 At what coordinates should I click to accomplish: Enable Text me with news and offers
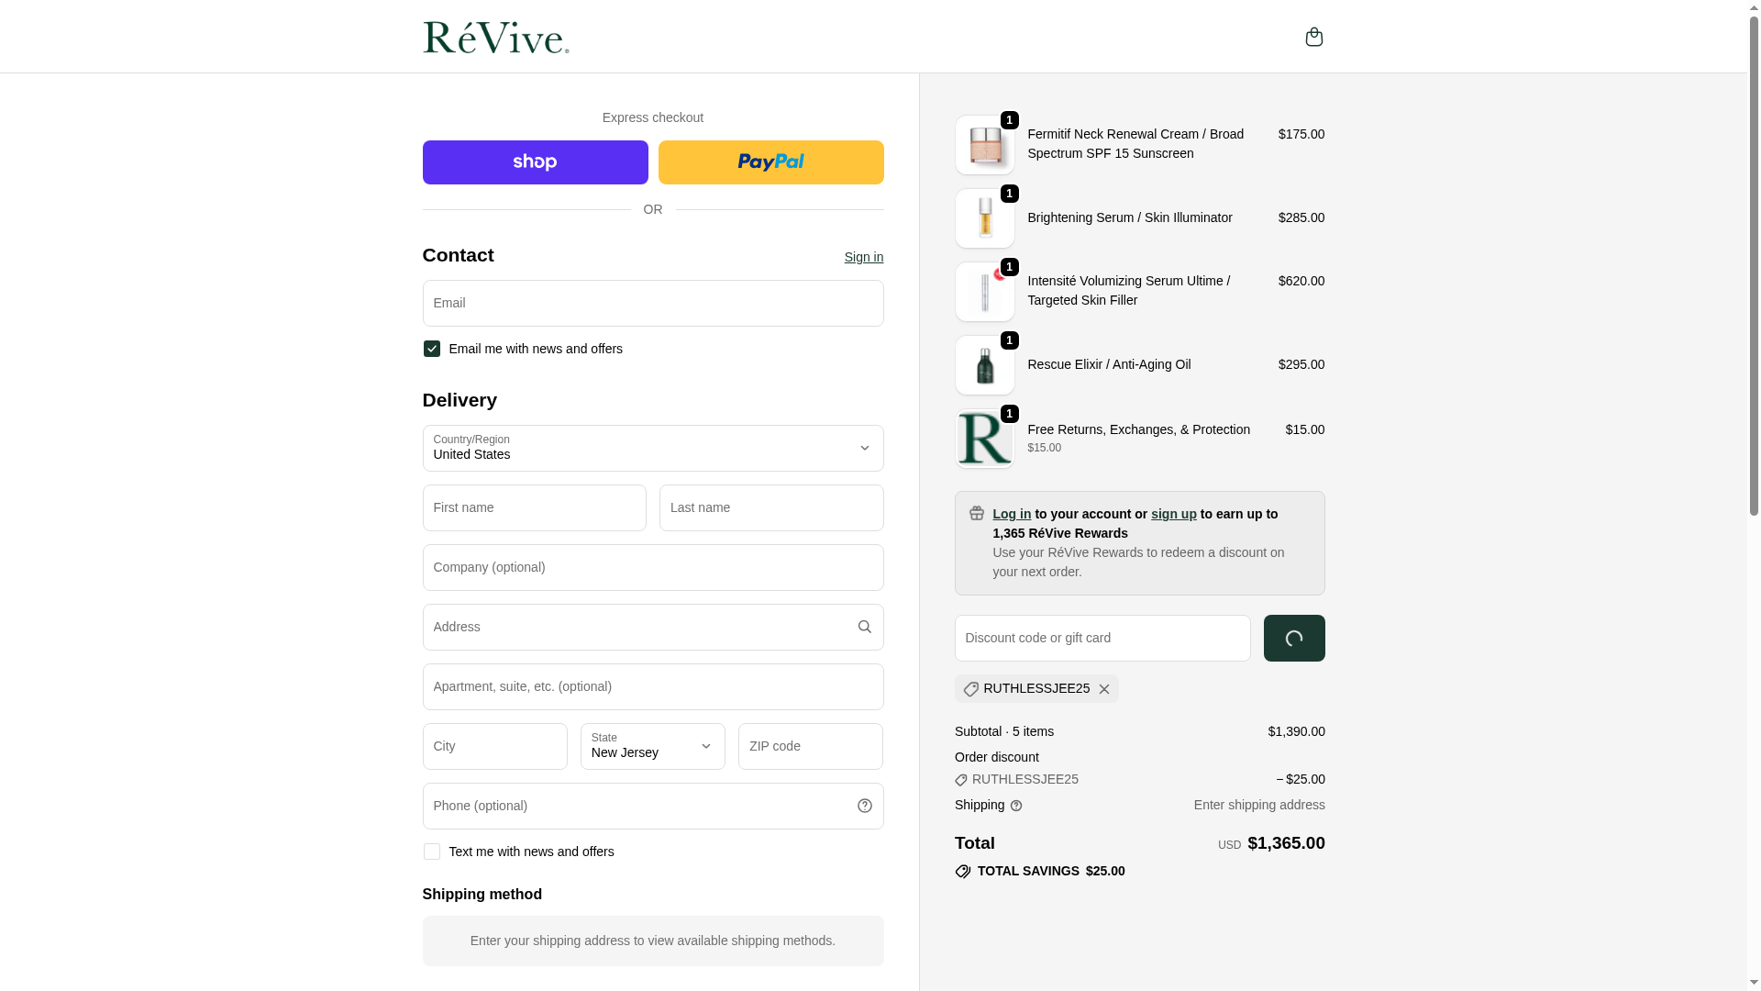431,852
